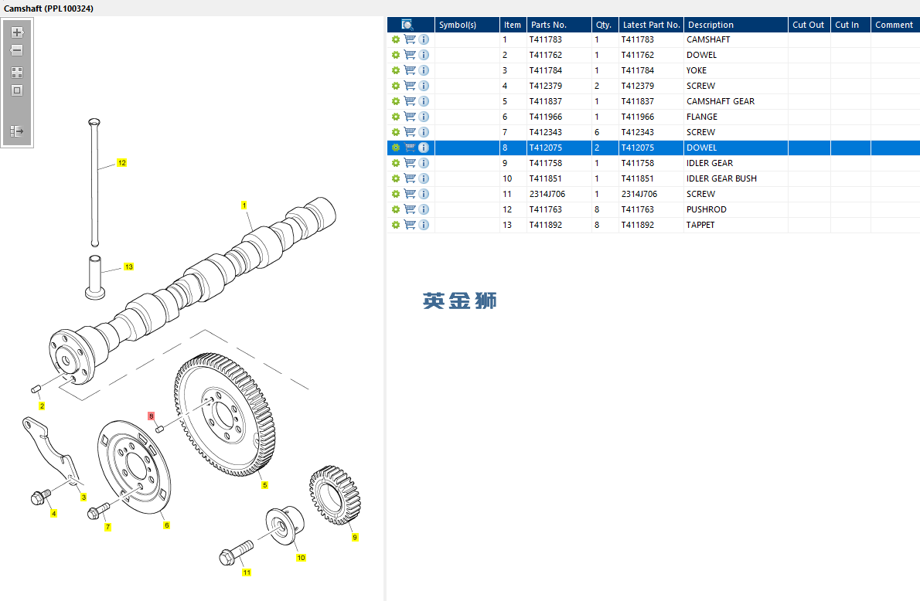The image size is (920, 601).
Task: Add IDLER GEAR T411758 to cart
Action: point(410,163)
